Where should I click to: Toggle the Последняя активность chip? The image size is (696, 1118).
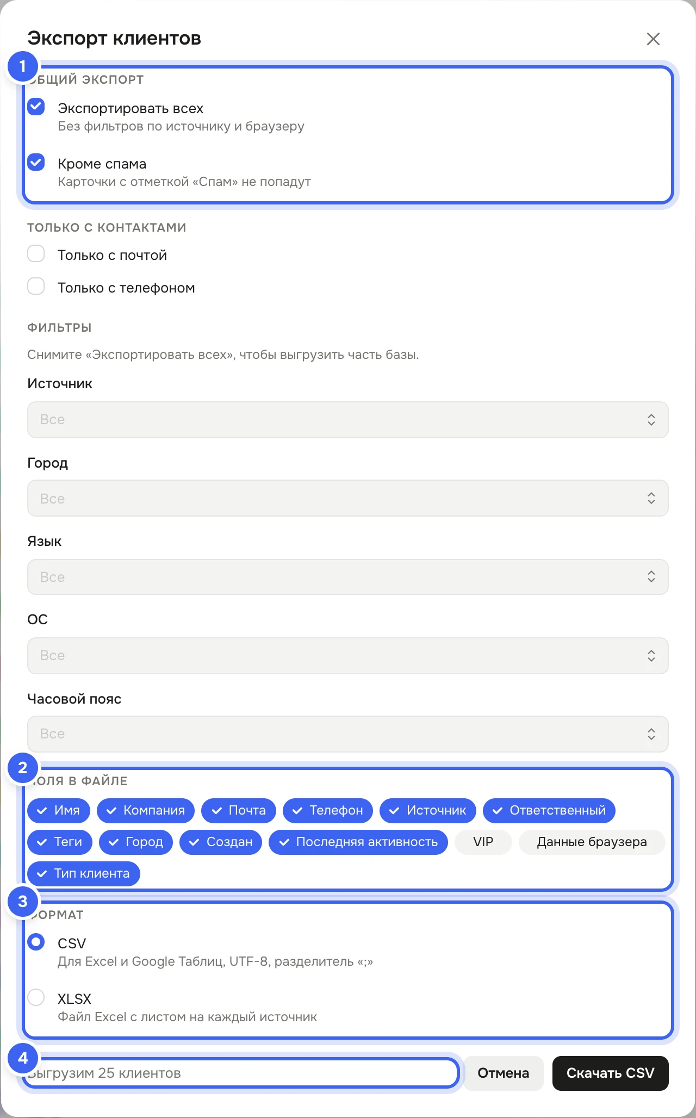coord(358,842)
